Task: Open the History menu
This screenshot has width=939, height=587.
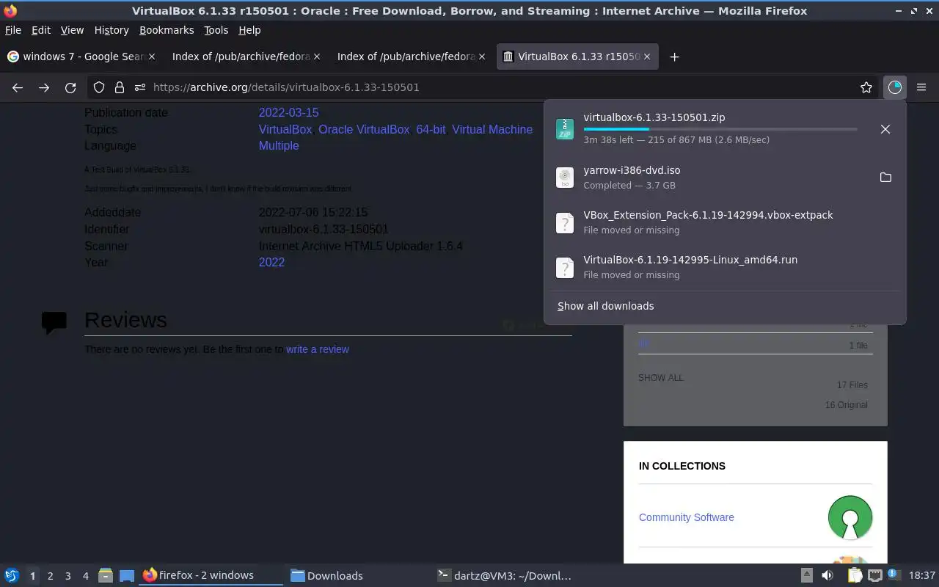Action: point(112,30)
